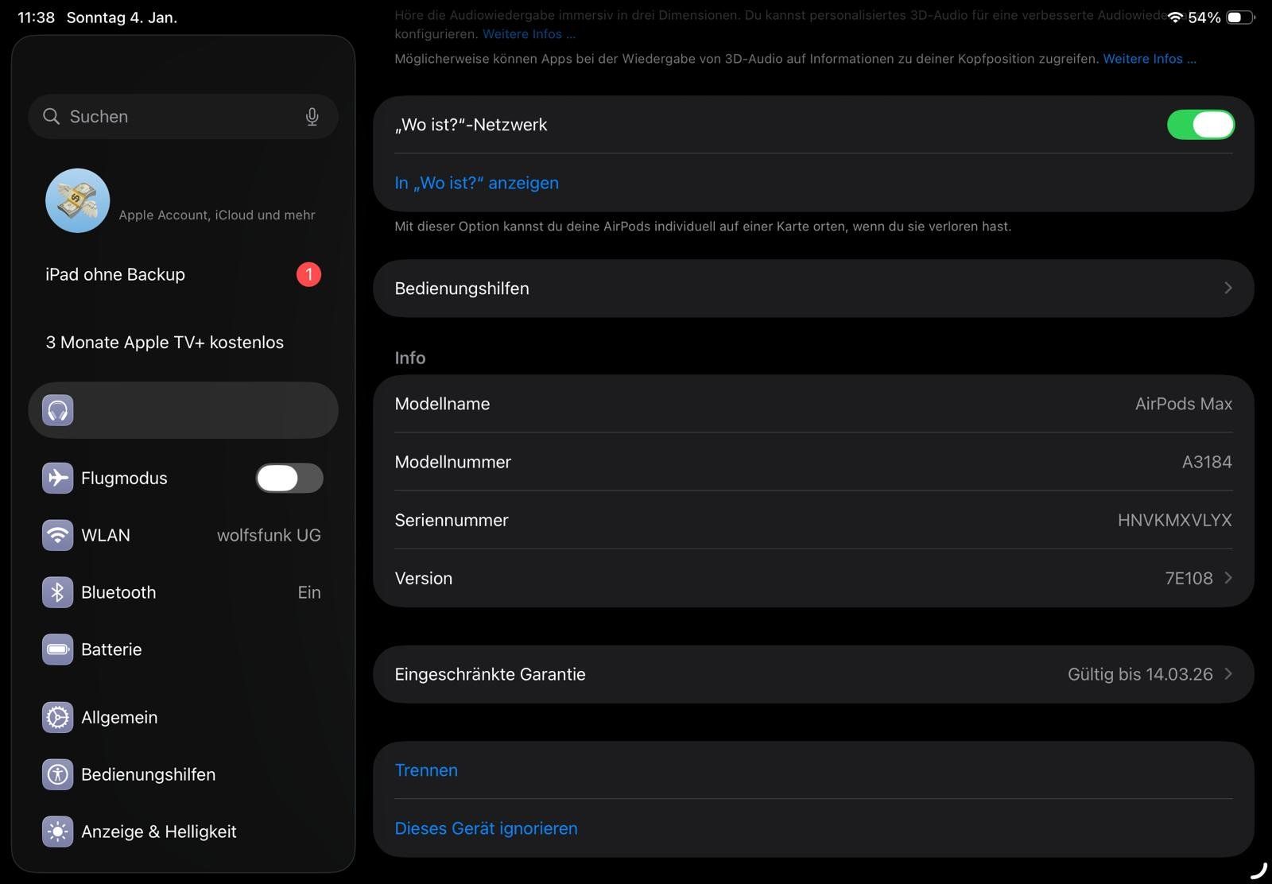
Task: Tap Dieses Gerät ignorieren
Action: pos(486,828)
